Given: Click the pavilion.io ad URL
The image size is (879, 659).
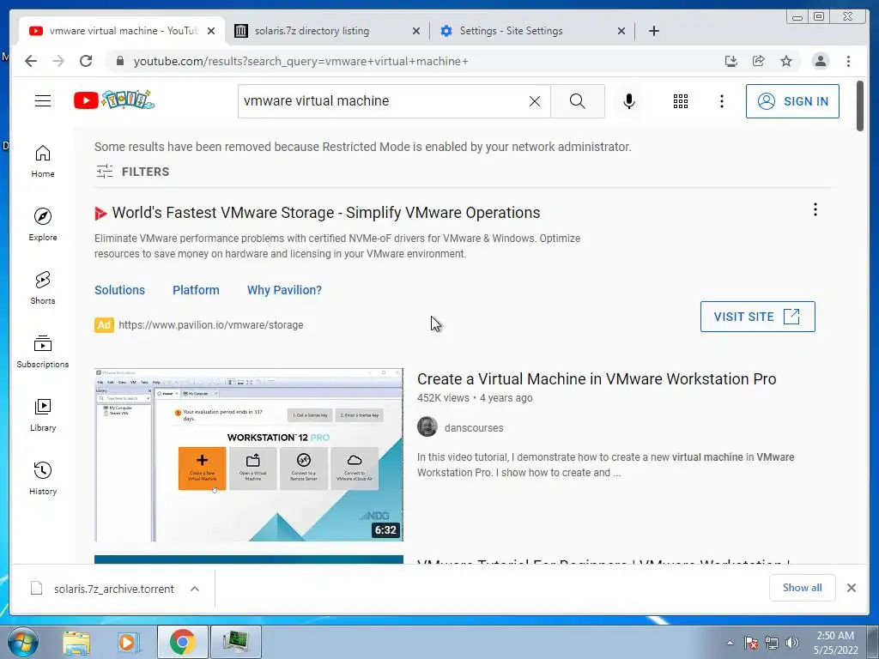Looking at the screenshot, I should [x=211, y=325].
